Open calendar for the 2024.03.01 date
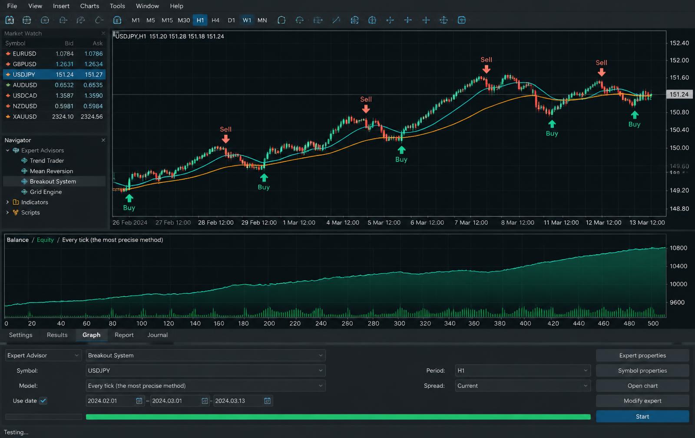The height and width of the screenshot is (438, 695). click(x=205, y=401)
